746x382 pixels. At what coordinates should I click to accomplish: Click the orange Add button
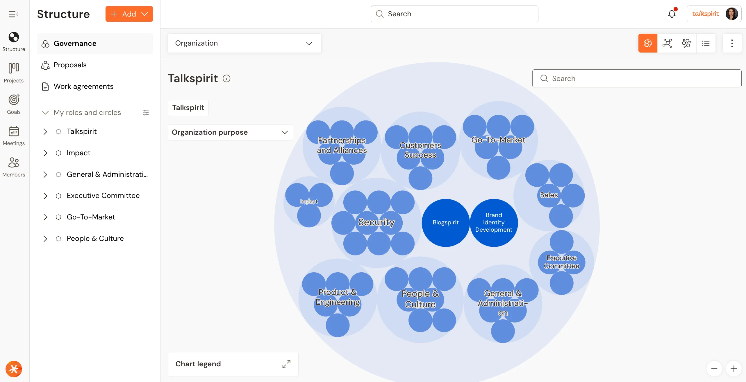129,14
